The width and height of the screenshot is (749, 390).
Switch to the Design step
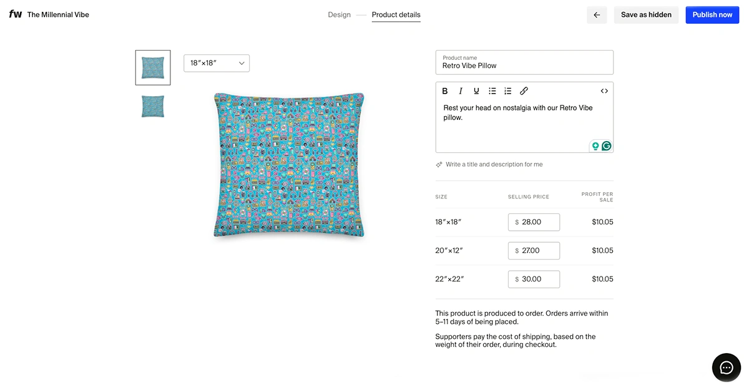coord(339,15)
